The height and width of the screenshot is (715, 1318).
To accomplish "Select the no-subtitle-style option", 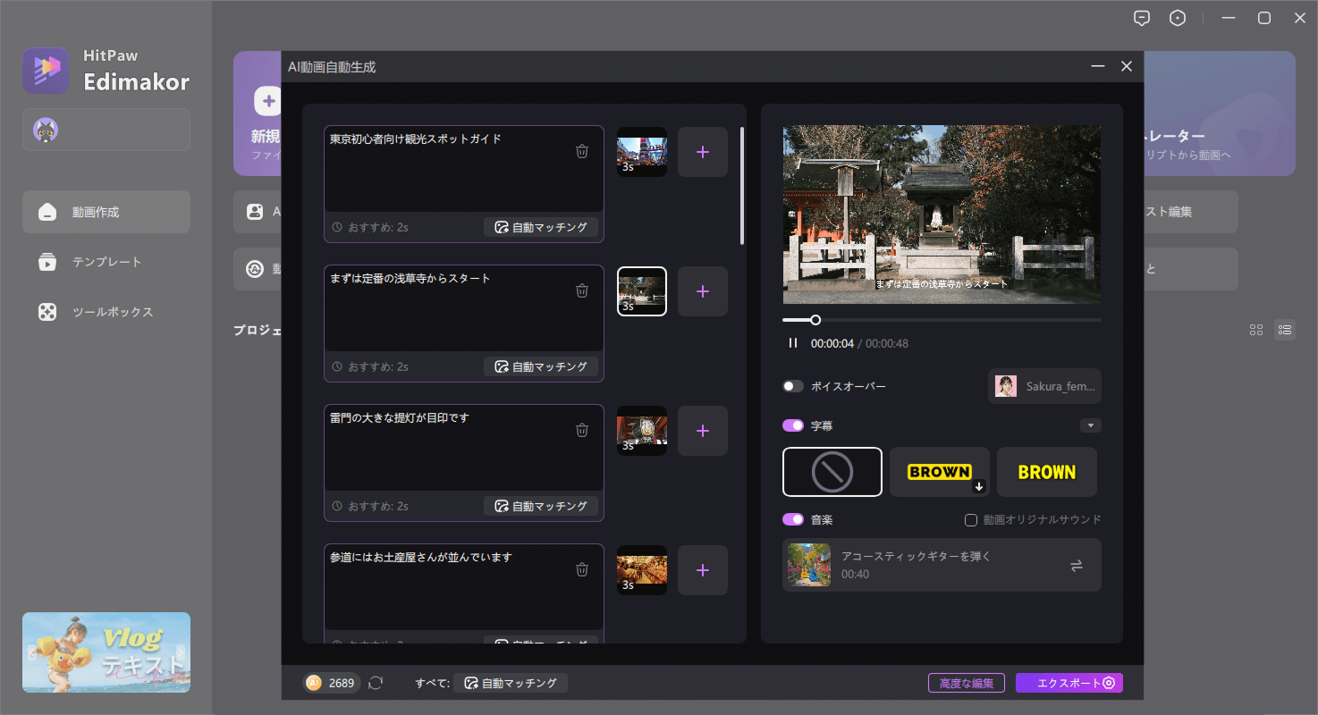I will tap(832, 472).
